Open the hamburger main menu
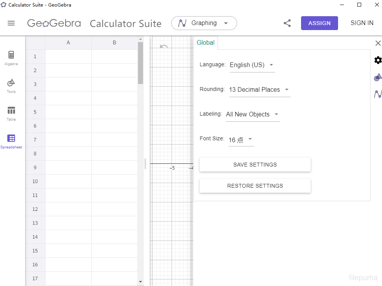 [x=11, y=23]
